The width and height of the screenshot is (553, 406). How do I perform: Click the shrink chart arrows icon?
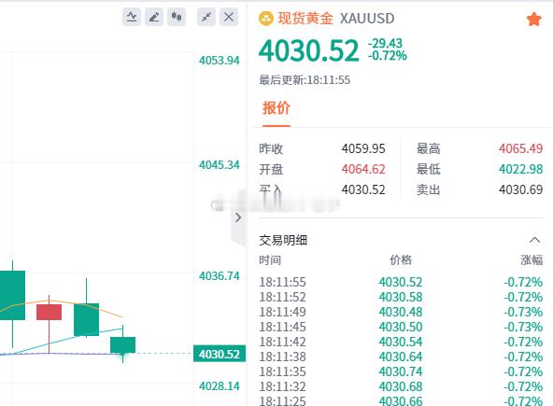[x=206, y=17]
